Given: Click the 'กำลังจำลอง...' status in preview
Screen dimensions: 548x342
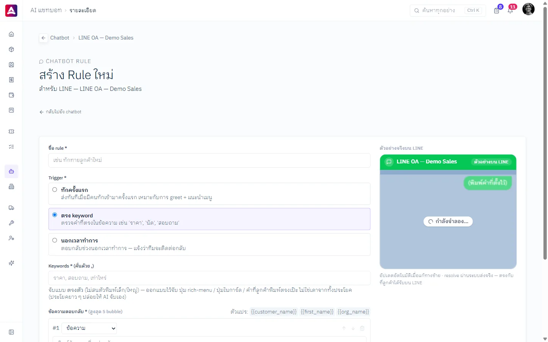Looking at the screenshot, I should point(448,222).
